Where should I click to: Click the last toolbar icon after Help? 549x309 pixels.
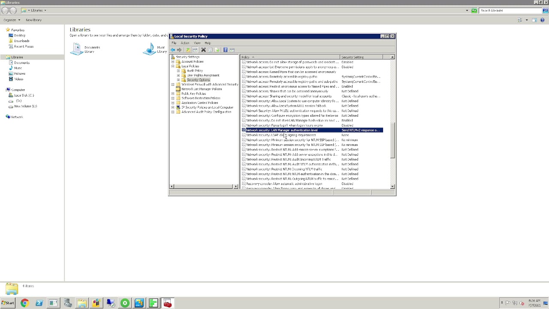[232, 50]
